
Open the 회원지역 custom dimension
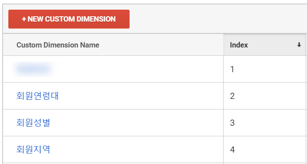click(33, 149)
